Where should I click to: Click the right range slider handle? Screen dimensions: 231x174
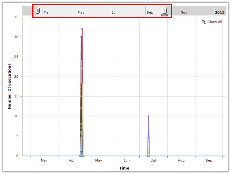point(165,11)
